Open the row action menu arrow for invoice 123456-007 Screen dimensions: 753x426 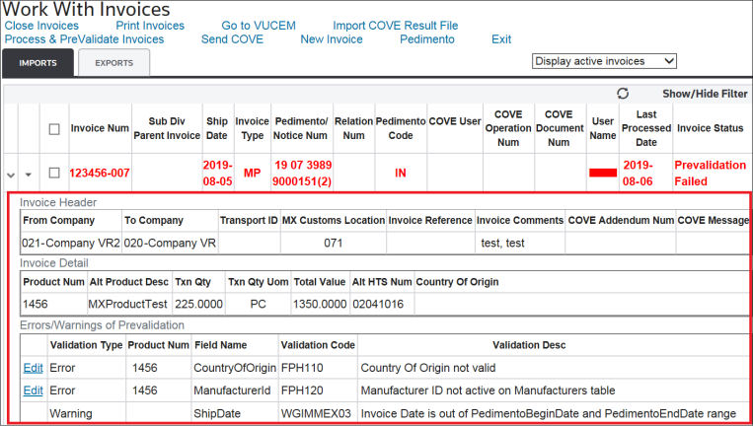coord(29,175)
